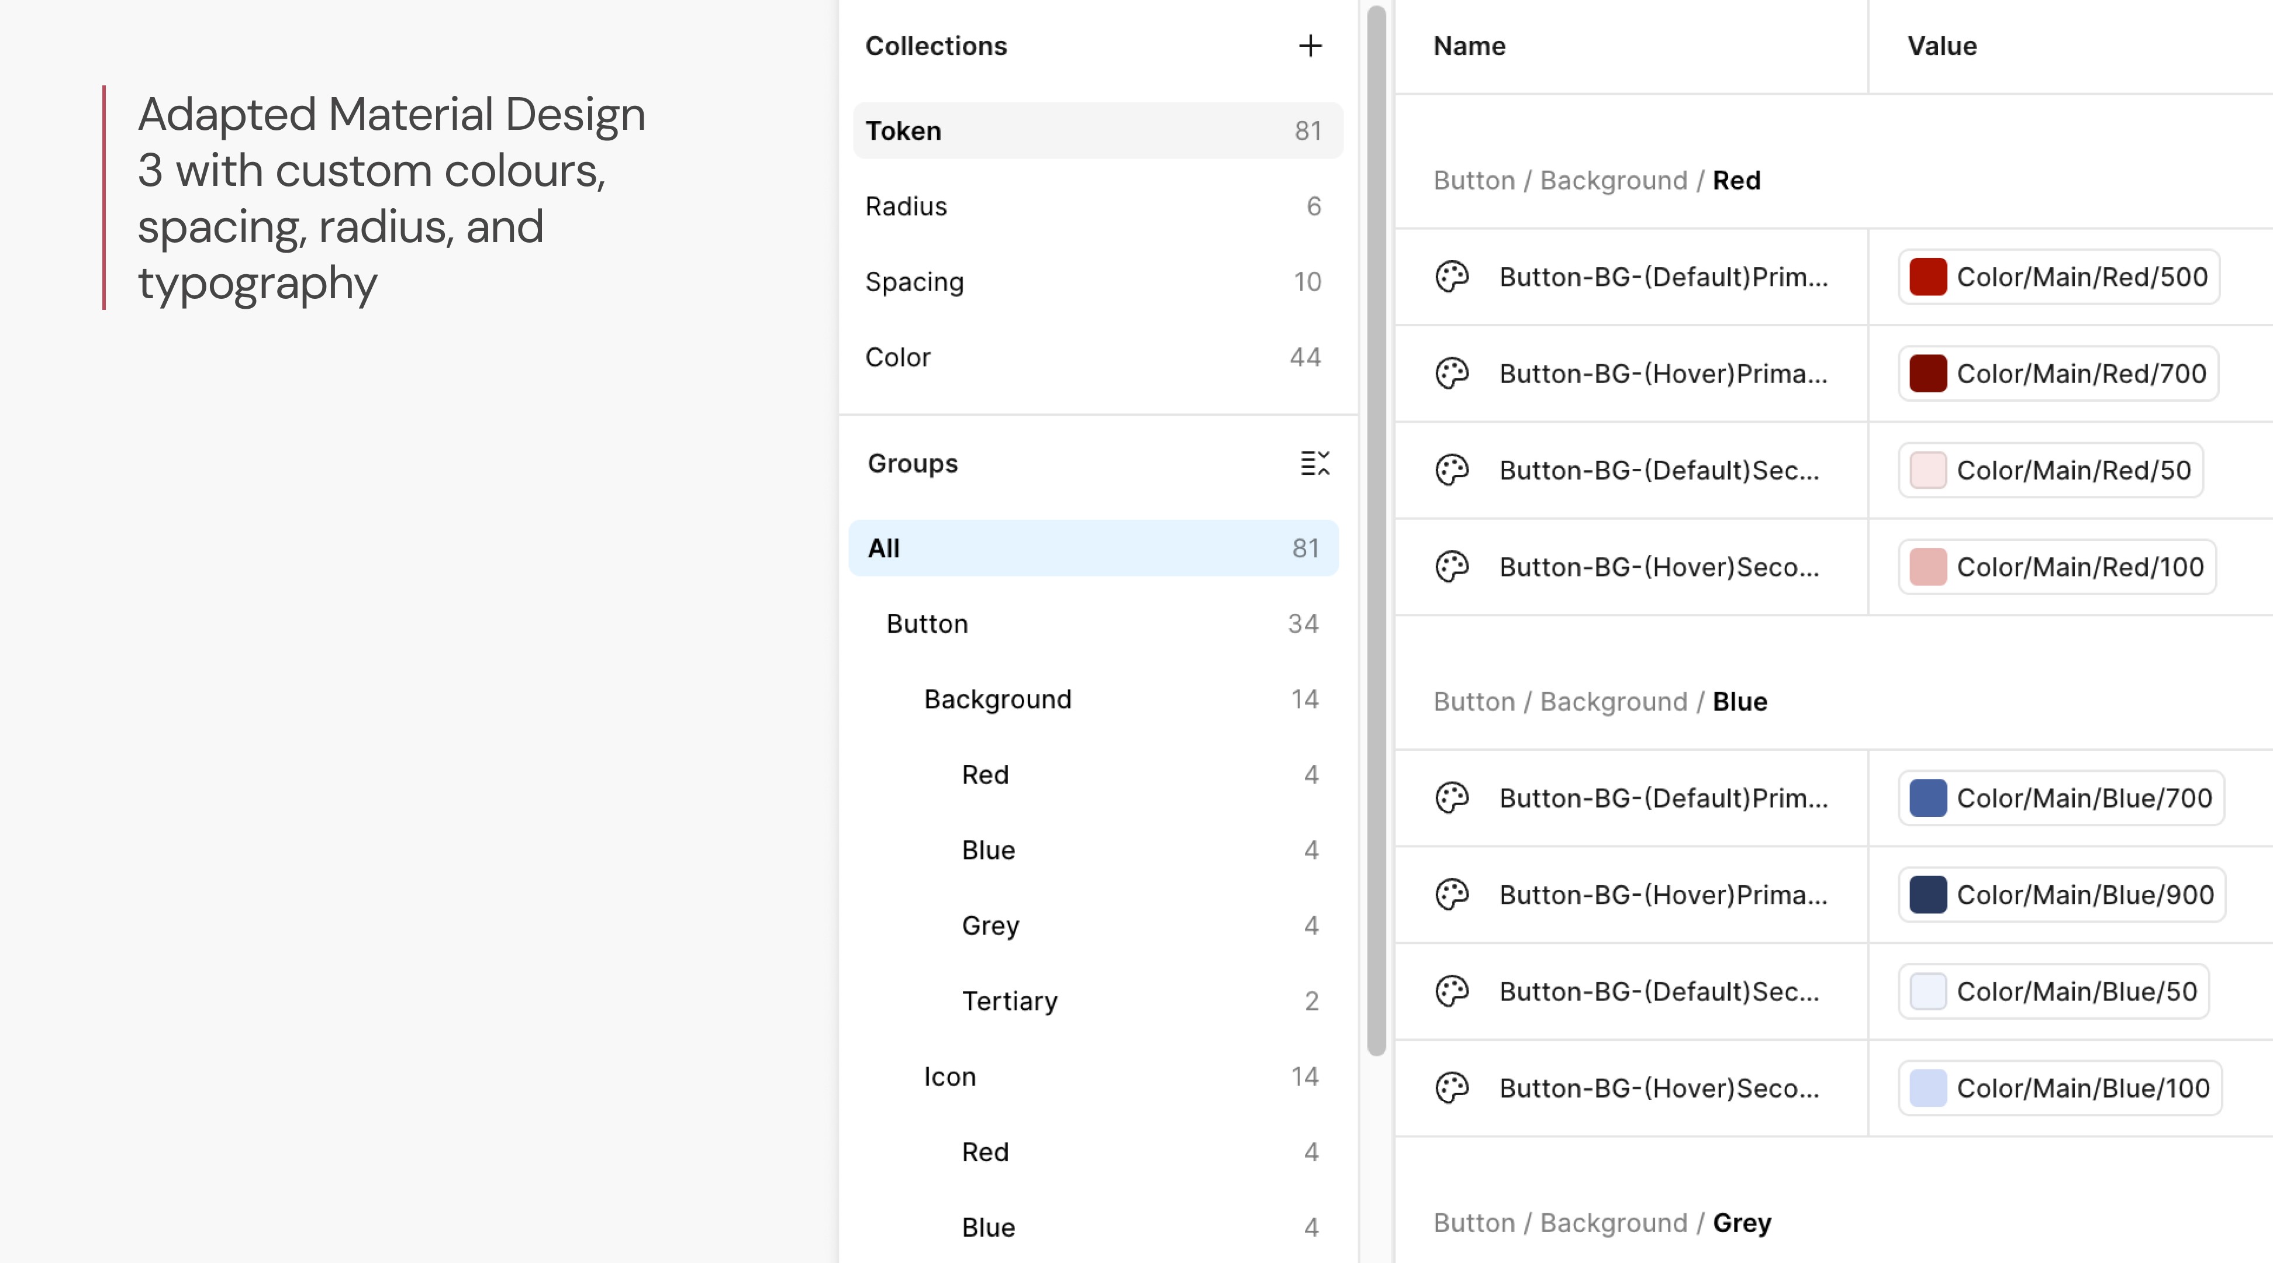The height and width of the screenshot is (1263, 2273).
Task: Click the vertical scrollbar of the sidebar
Action: 1376,530
